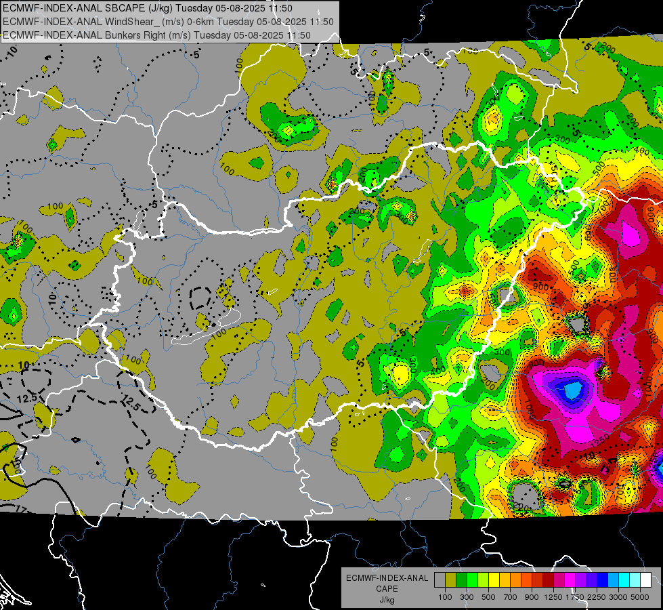Click the WindShear 0-6km header line
This screenshot has width=663, height=610.
(168, 22)
